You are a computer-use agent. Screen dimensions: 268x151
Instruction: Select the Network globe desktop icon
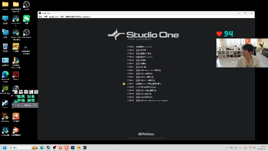pyautogui.click(x=5, y=33)
